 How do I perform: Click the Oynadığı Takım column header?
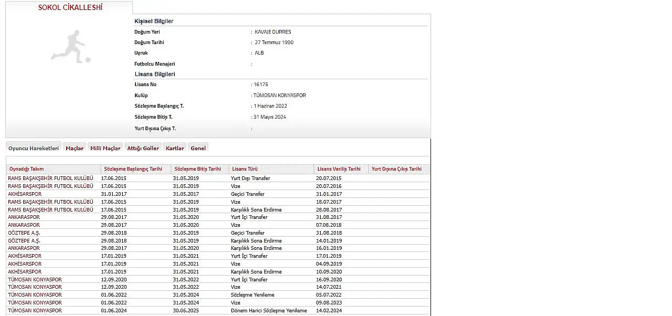pos(27,169)
